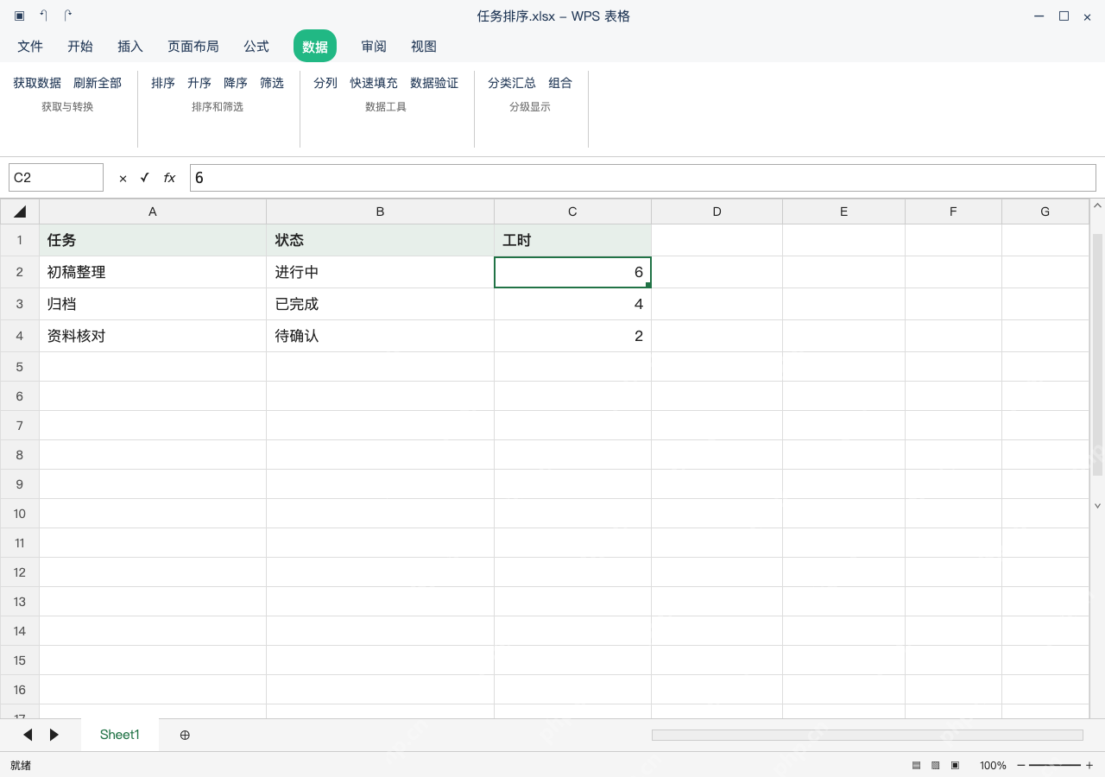Click the 获取数据 button
Image resolution: width=1105 pixels, height=777 pixels.
click(37, 83)
